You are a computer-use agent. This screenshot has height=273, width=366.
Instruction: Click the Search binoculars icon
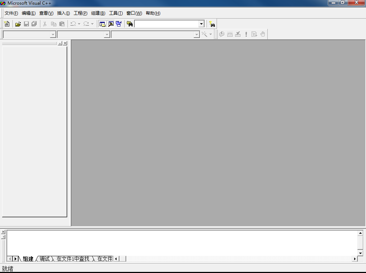tap(212, 24)
